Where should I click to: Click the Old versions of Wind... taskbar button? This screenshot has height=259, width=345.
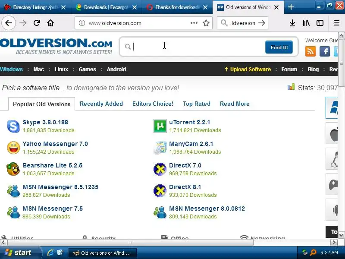pos(103,253)
